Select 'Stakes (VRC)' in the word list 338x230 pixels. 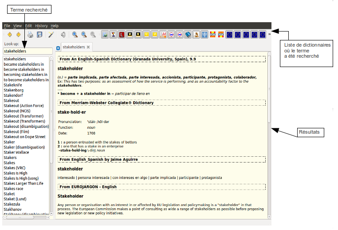click(x=15, y=168)
